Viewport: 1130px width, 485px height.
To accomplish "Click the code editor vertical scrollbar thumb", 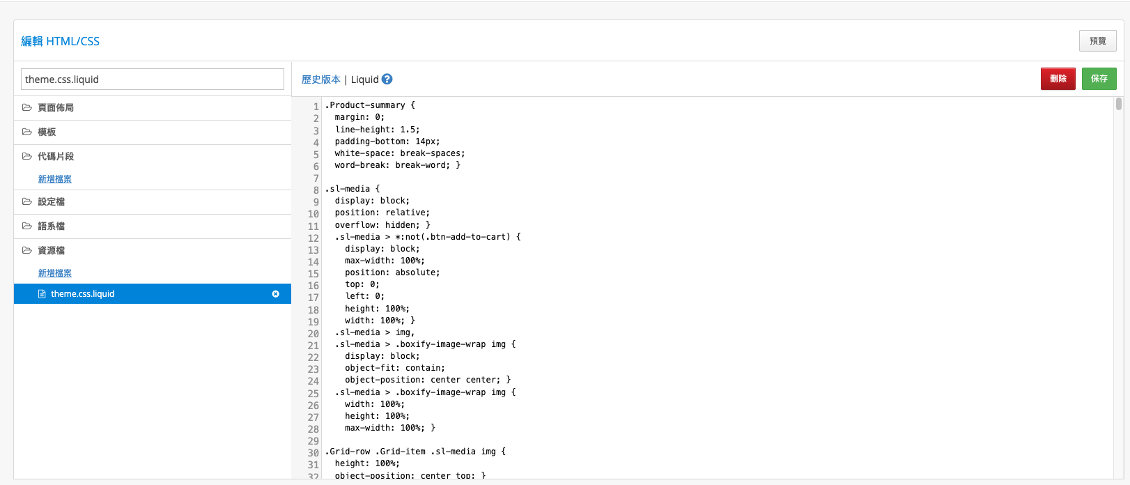I will pyautogui.click(x=1119, y=104).
